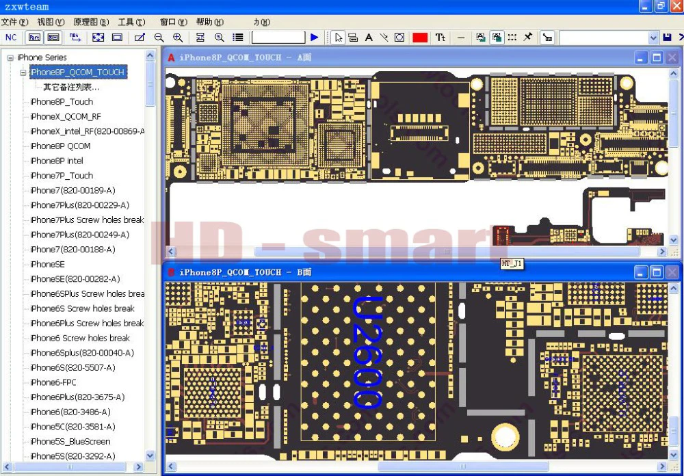
Task: Select iPhone8P intel in the tree
Action: click(x=56, y=161)
